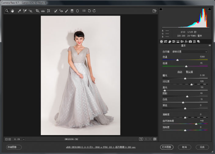Click the 自动 auto tone link
215x154 pixels.
tap(180, 72)
